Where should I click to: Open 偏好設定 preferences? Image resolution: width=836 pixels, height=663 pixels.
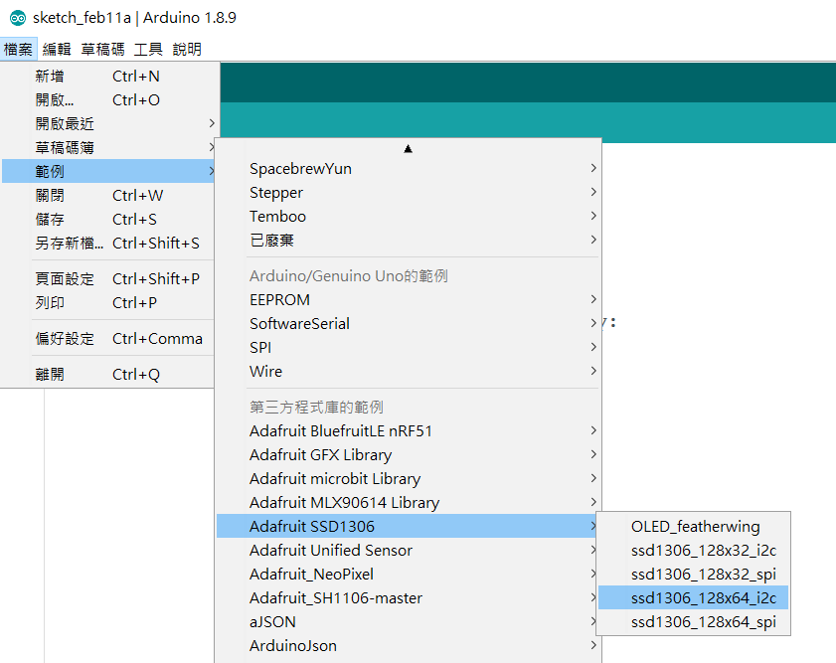[109, 338]
